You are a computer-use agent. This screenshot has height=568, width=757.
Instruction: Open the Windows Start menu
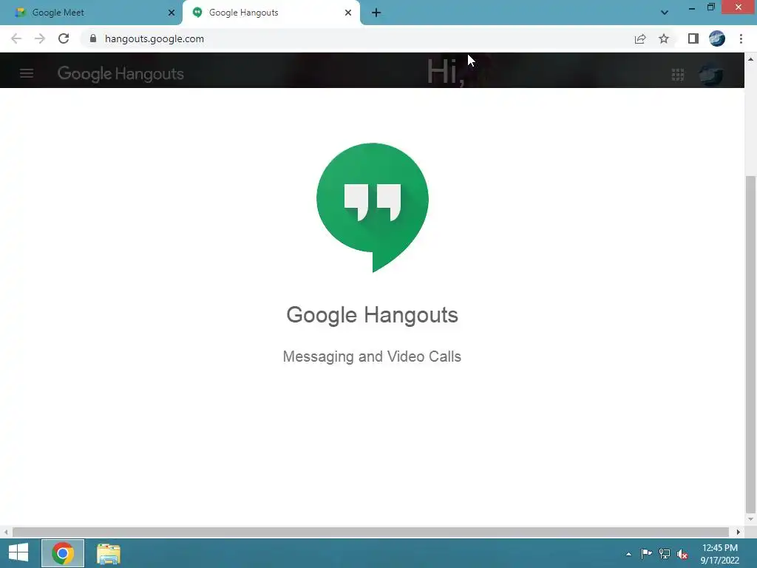18,553
